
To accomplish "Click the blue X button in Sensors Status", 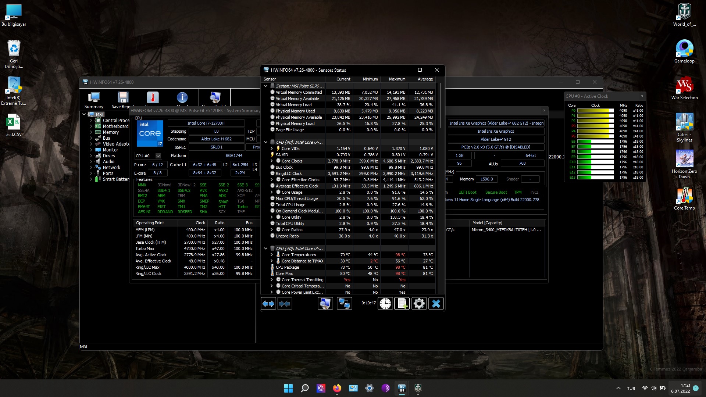I will coord(436,304).
